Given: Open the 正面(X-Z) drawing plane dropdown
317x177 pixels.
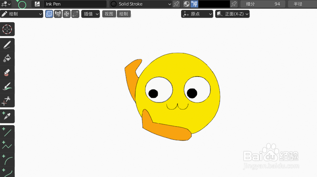Looking at the screenshot, I should coord(232,14).
